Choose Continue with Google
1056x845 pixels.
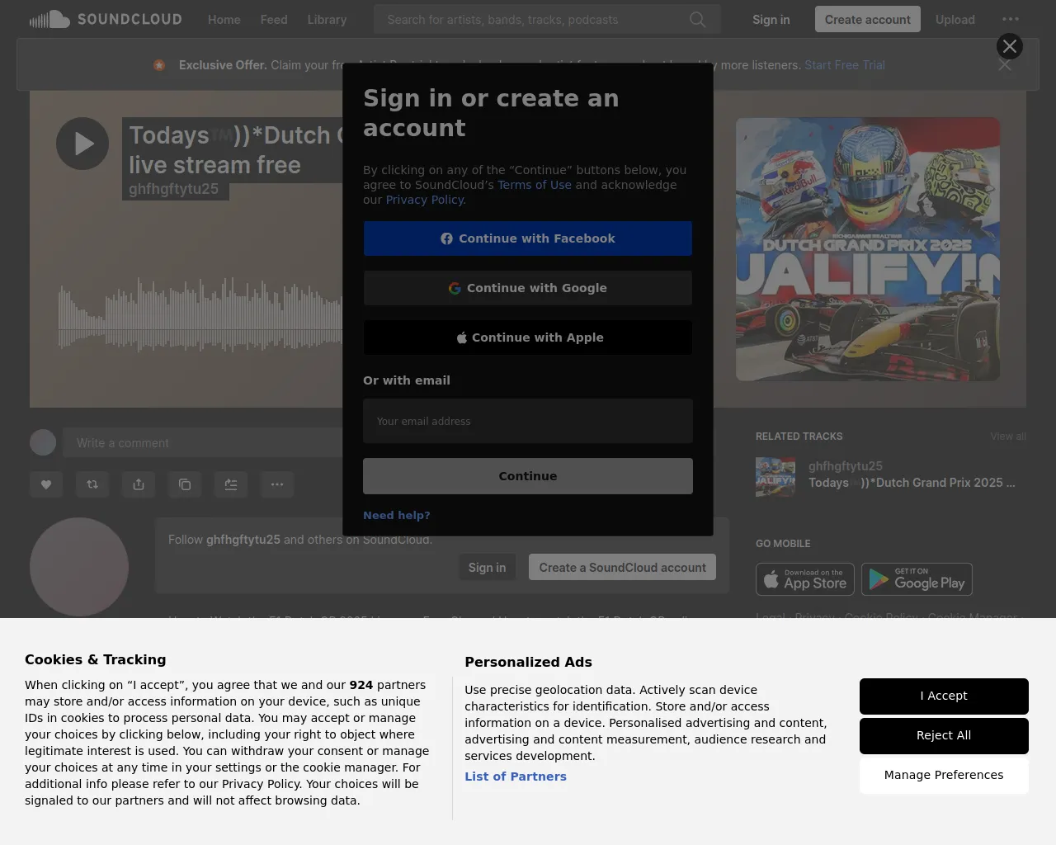528,288
